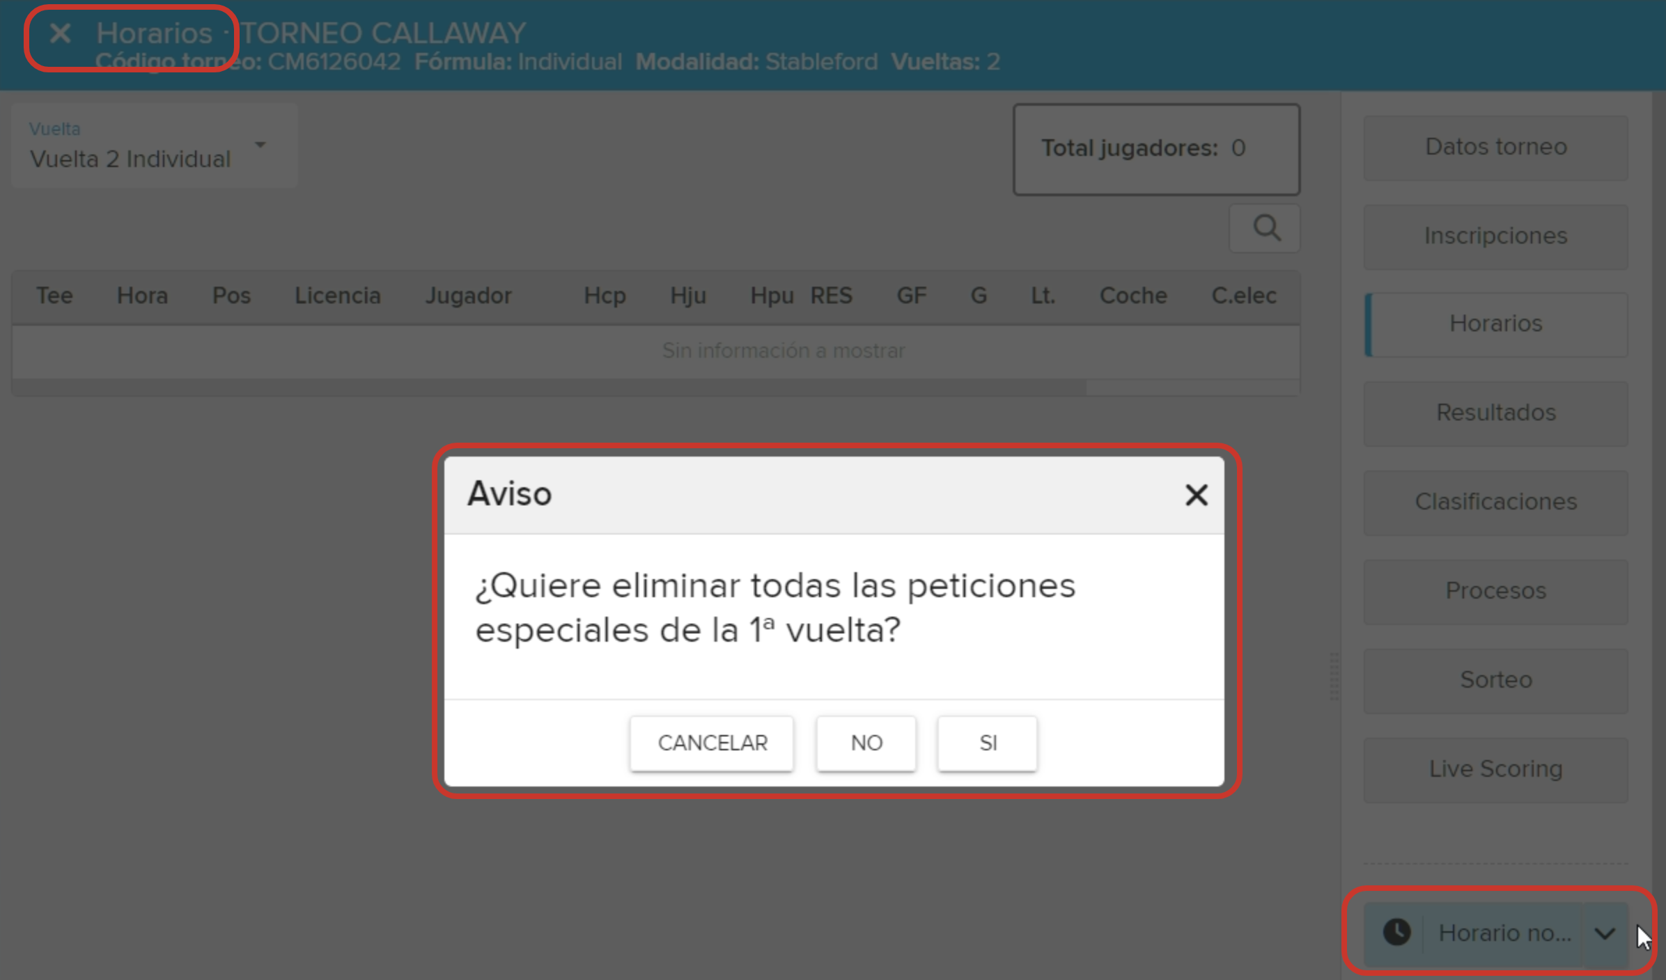1666x980 pixels.
Task: Click the Hcp column header
Action: tap(605, 296)
